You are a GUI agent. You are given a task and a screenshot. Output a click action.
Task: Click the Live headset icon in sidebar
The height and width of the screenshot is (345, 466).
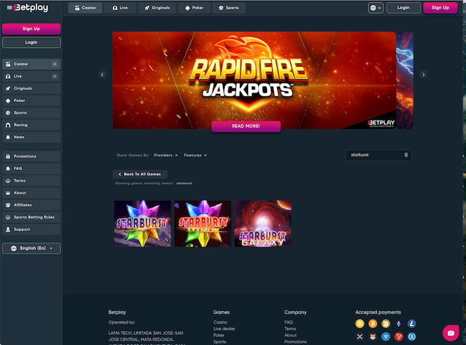coord(8,76)
